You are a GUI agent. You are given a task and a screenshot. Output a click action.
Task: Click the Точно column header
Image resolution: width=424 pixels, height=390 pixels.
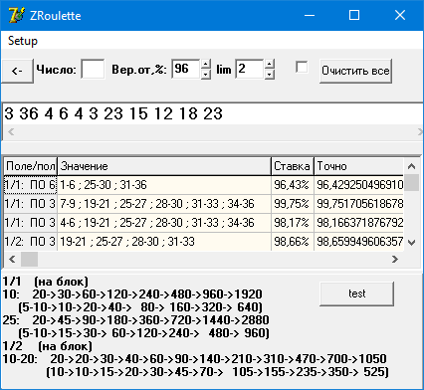tap(358, 166)
